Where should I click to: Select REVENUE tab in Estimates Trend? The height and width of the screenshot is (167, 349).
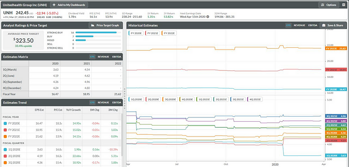103,103
